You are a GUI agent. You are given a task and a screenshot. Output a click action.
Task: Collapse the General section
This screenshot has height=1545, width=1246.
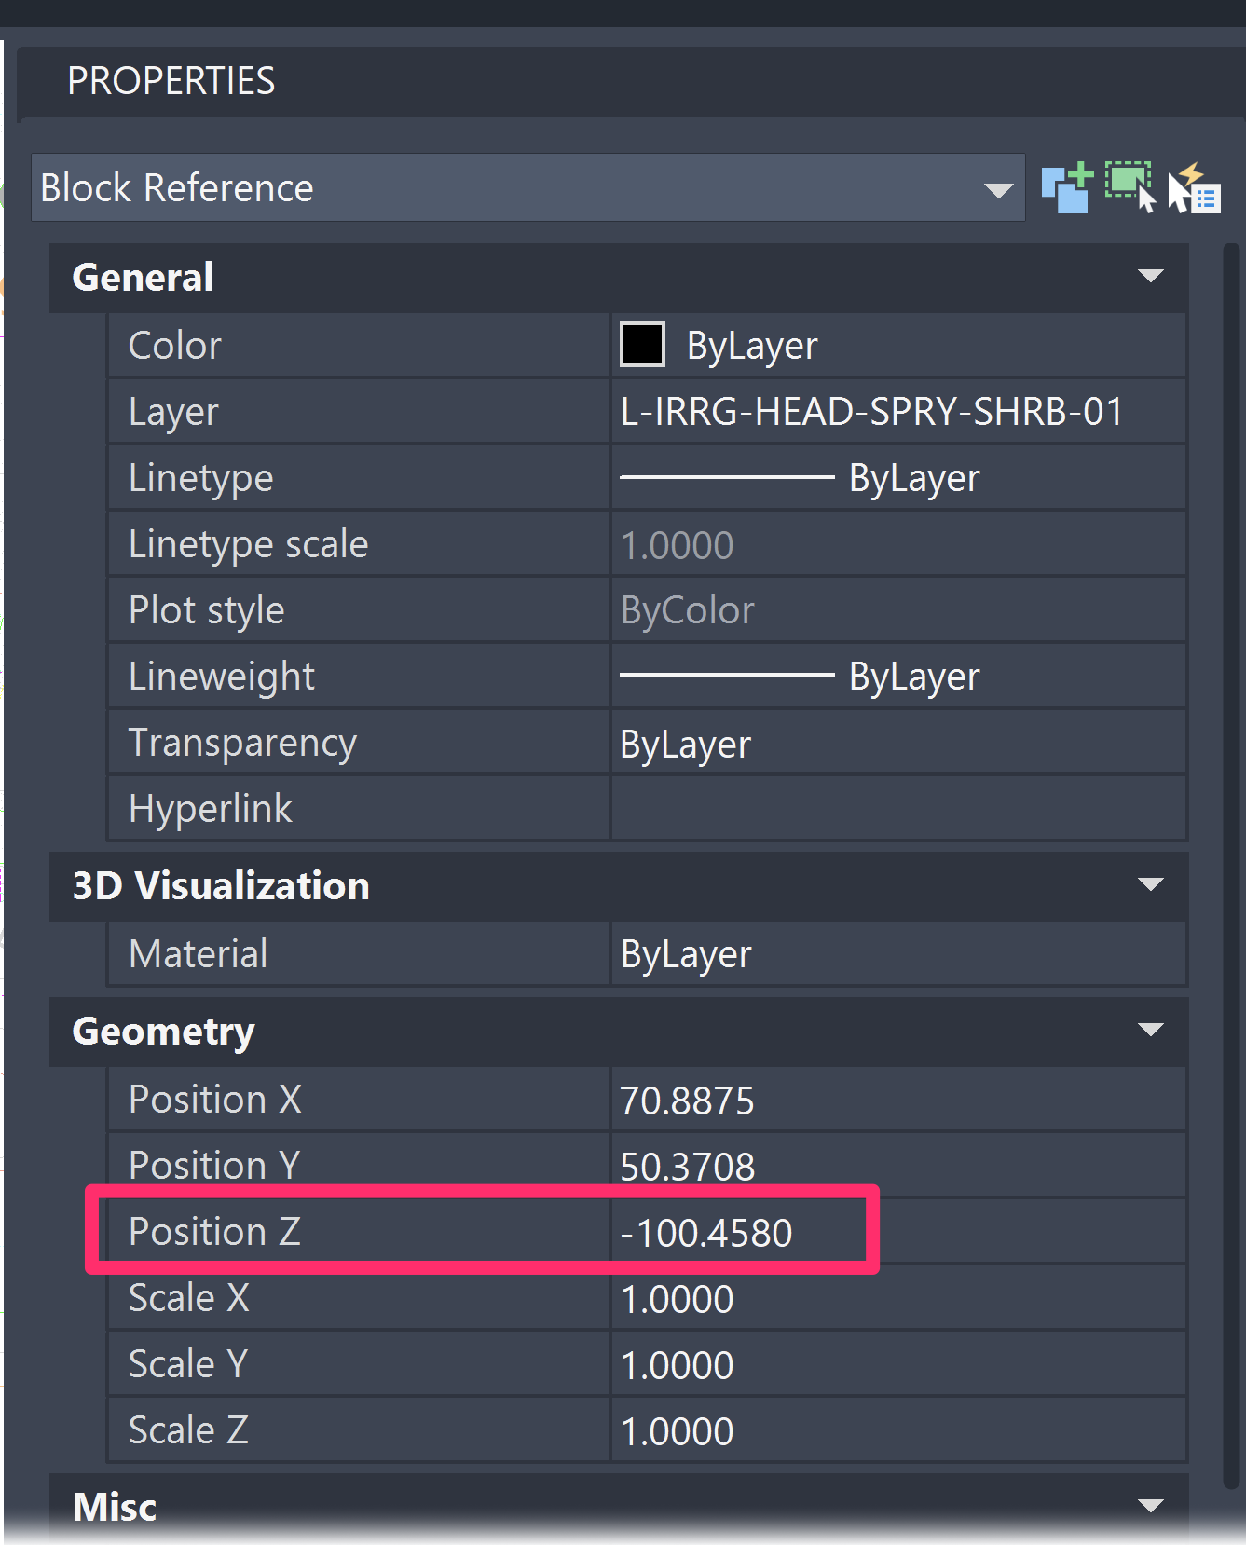(1151, 276)
